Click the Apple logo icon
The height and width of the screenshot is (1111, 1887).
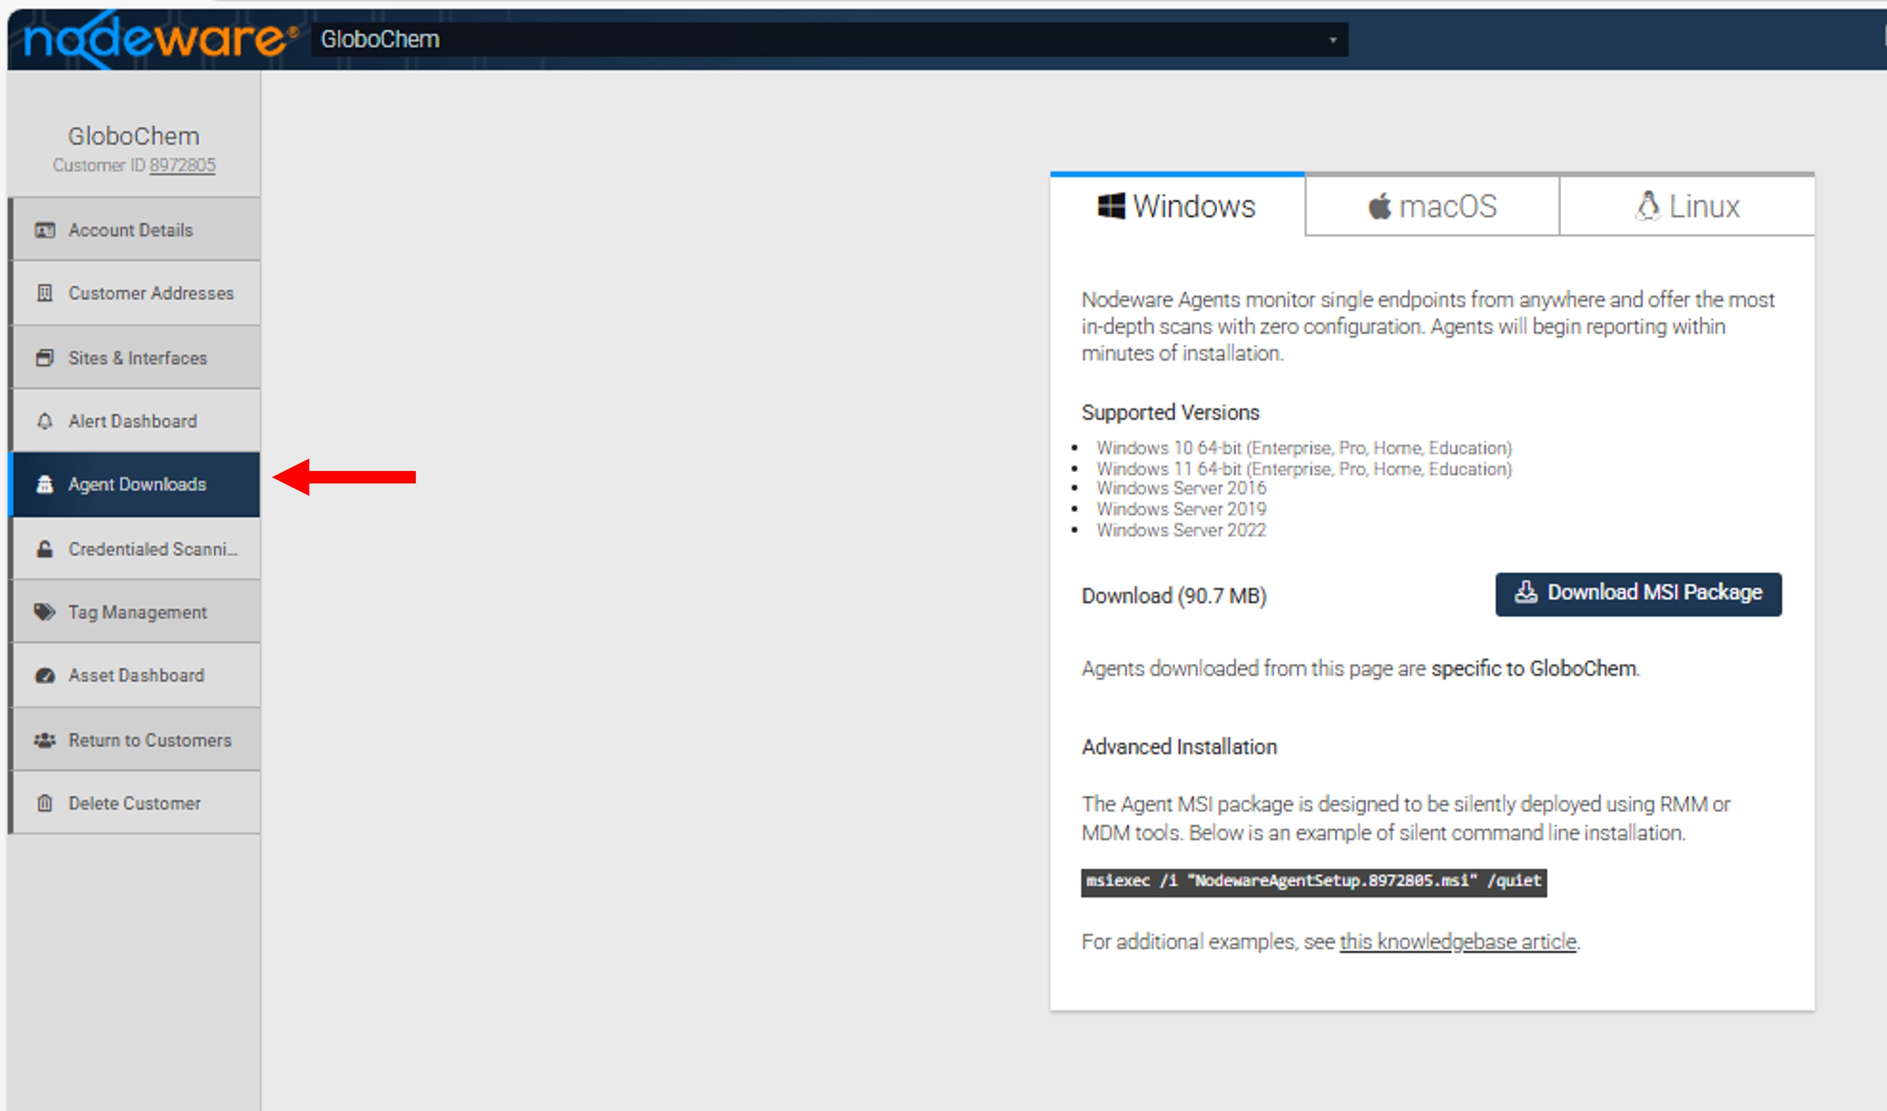click(x=1379, y=206)
